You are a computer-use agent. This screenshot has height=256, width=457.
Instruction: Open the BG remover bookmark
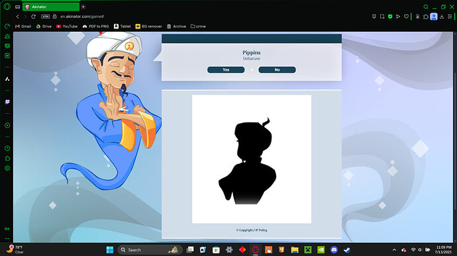(x=148, y=26)
